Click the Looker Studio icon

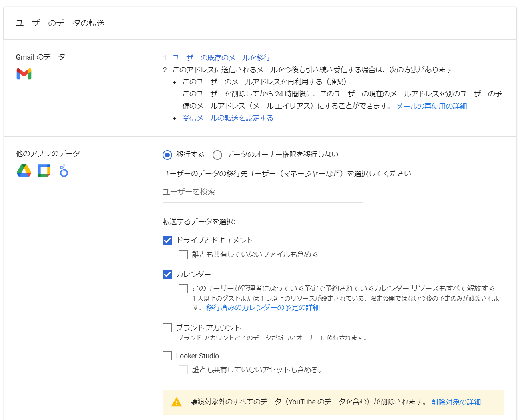pyautogui.click(x=64, y=171)
